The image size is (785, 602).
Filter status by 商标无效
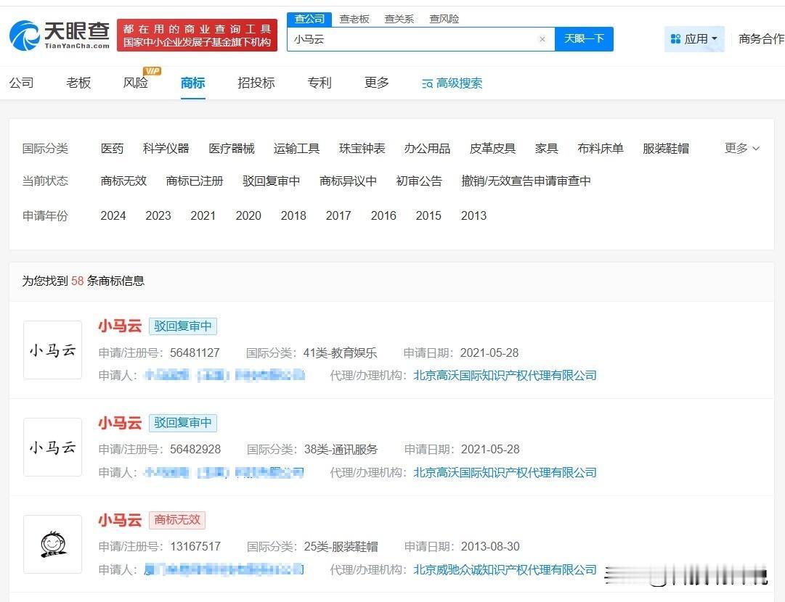point(123,181)
